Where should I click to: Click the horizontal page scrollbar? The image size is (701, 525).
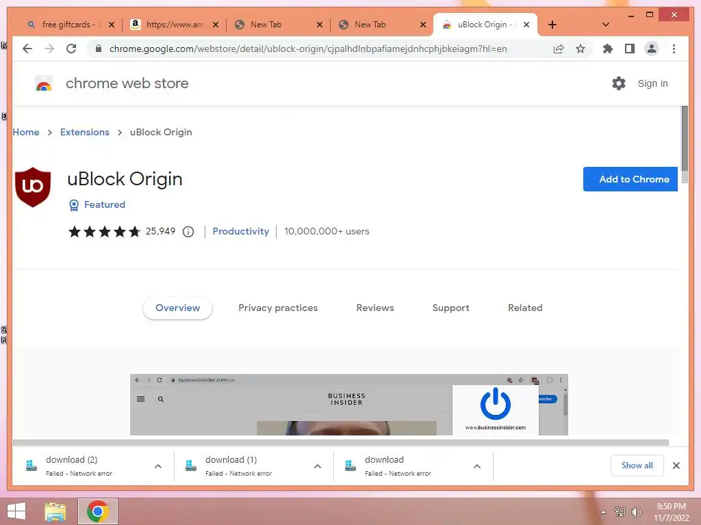pos(341,442)
